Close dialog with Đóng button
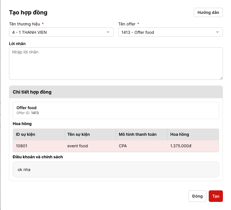Screen dimensions: 231x210 (197, 196)
